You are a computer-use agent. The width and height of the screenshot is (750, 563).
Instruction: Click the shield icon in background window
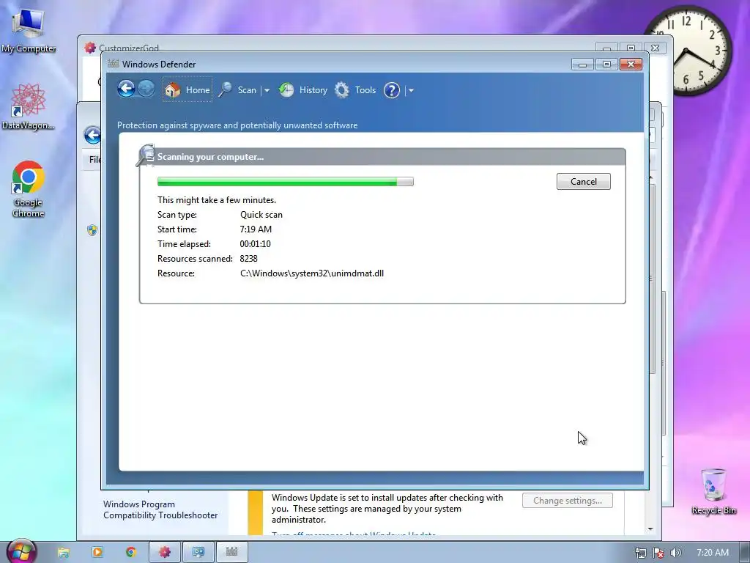point(92,230)
